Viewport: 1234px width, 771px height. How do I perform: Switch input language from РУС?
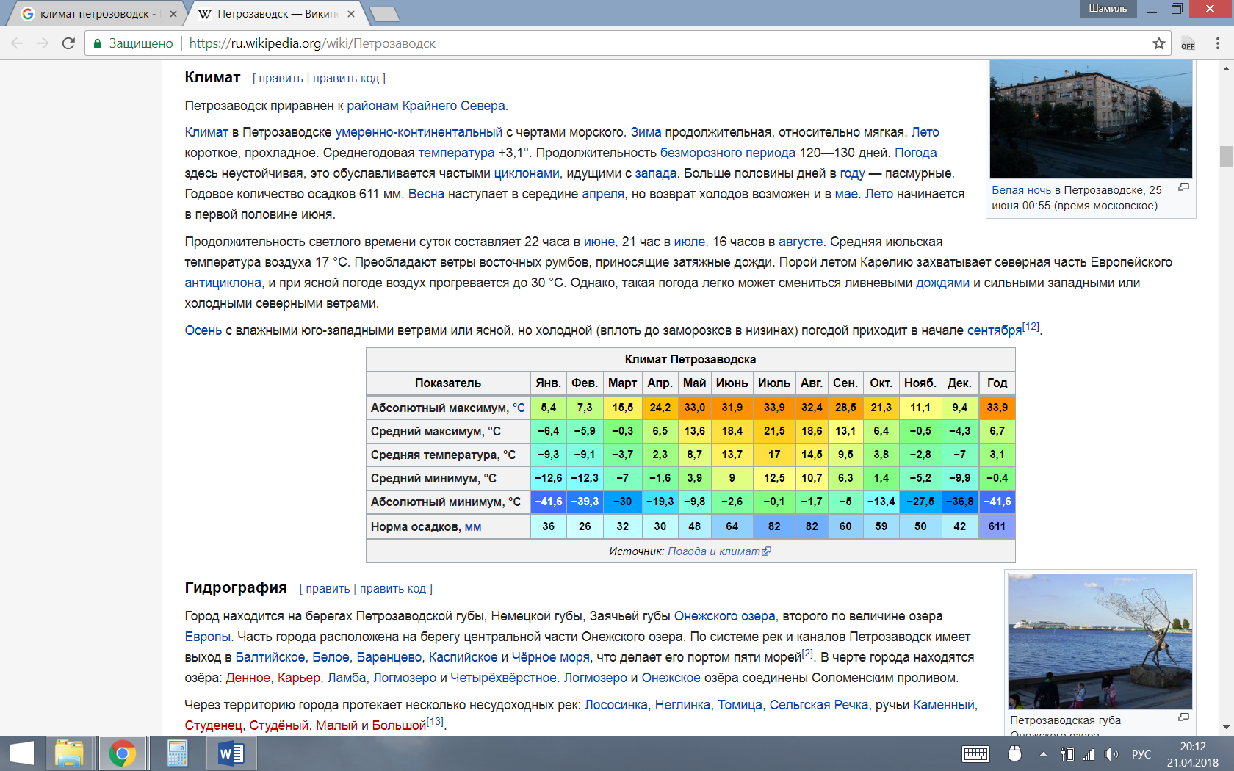click(x=1141, y=754)
